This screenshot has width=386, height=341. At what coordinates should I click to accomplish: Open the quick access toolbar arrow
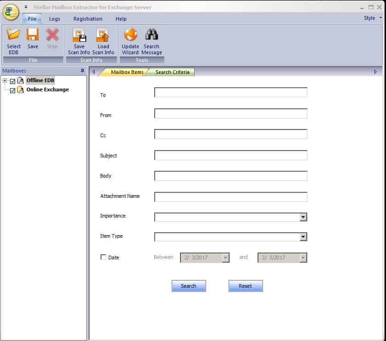pyautogui.click(x=26, y=7)
